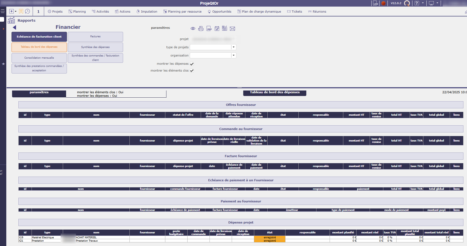Click the envelope icon to email report
This screenshot has height=246, width=467.
(232, 29)
